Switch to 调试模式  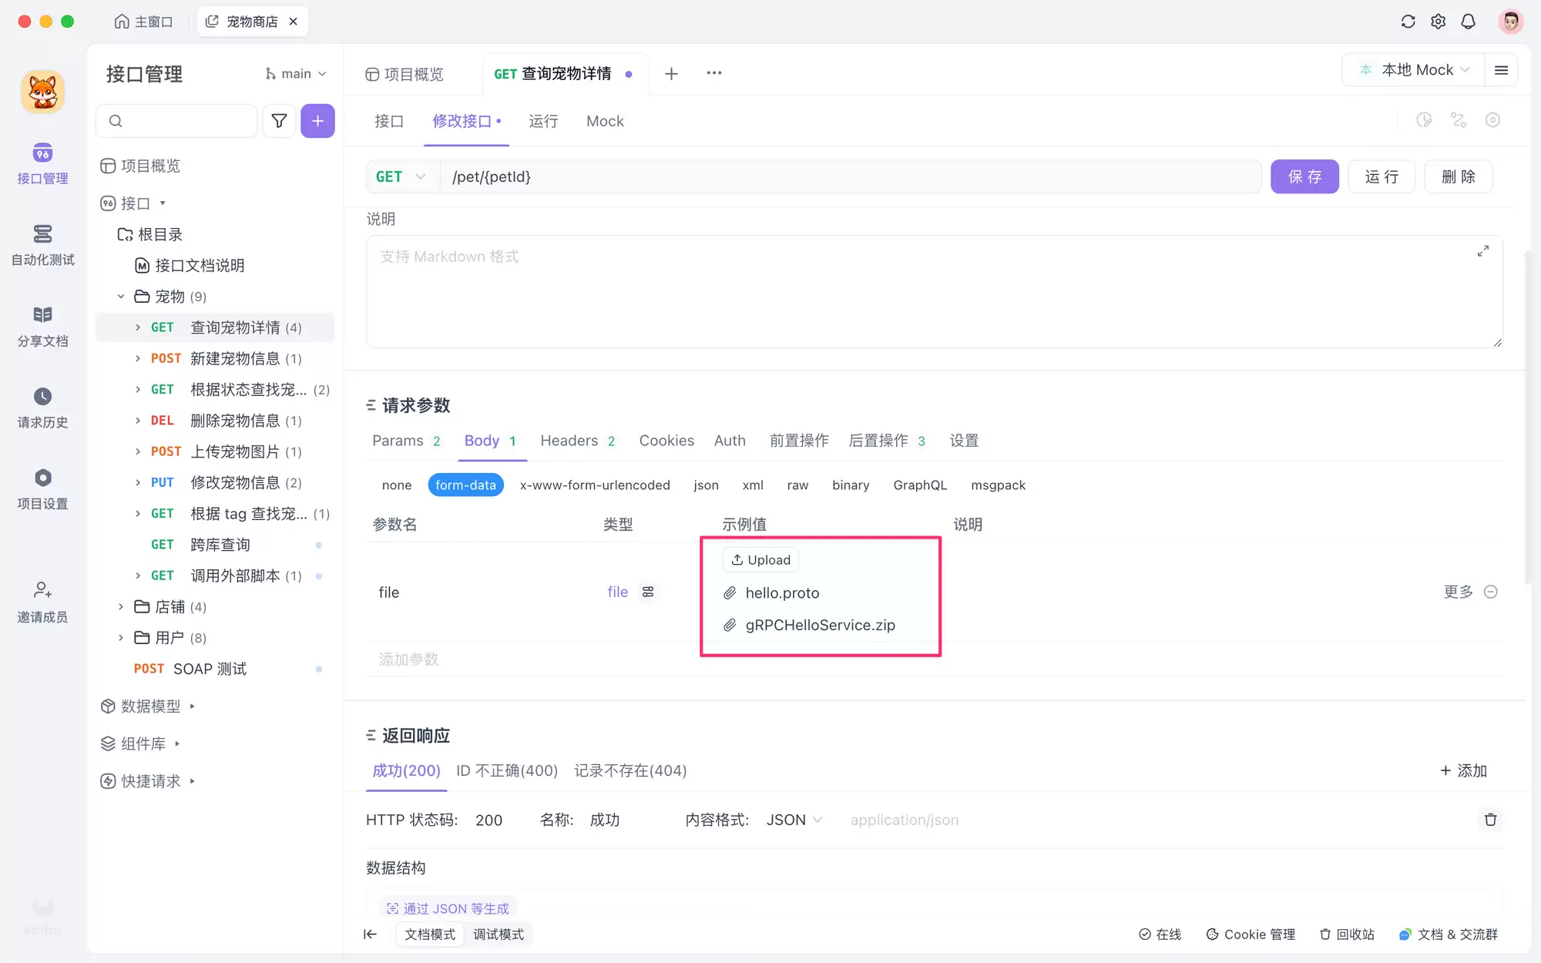point(499,934)
